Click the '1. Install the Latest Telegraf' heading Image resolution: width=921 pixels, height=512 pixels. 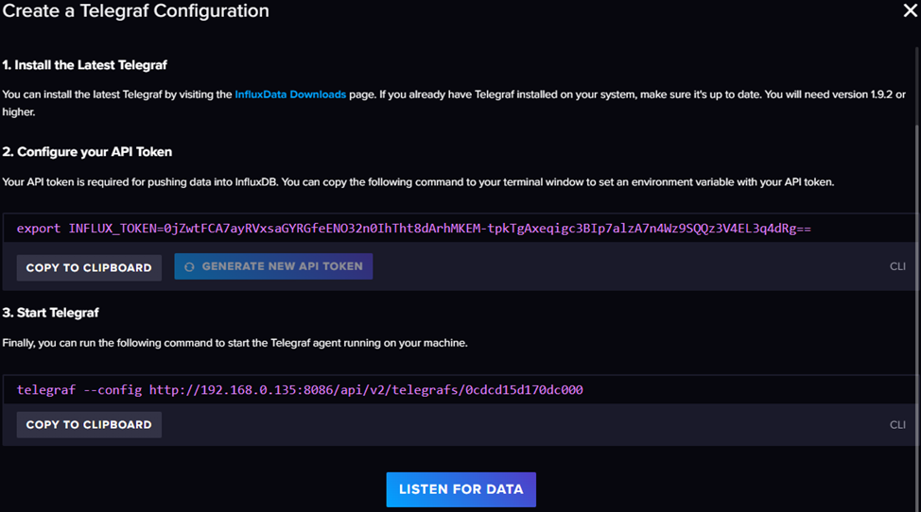(x=84, y=65)
